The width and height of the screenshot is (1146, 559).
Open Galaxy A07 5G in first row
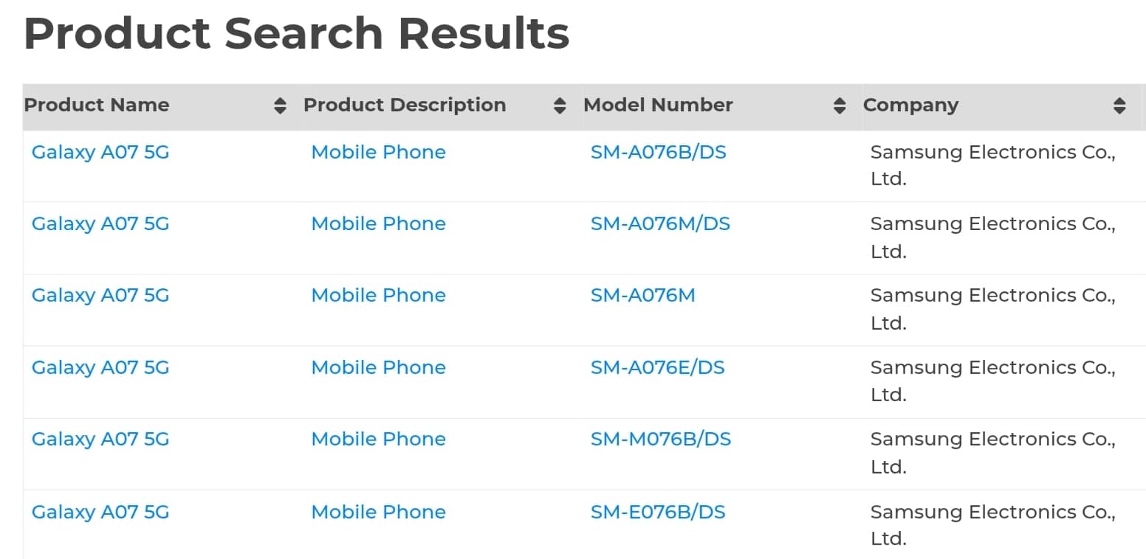click(x=100, y=152)
